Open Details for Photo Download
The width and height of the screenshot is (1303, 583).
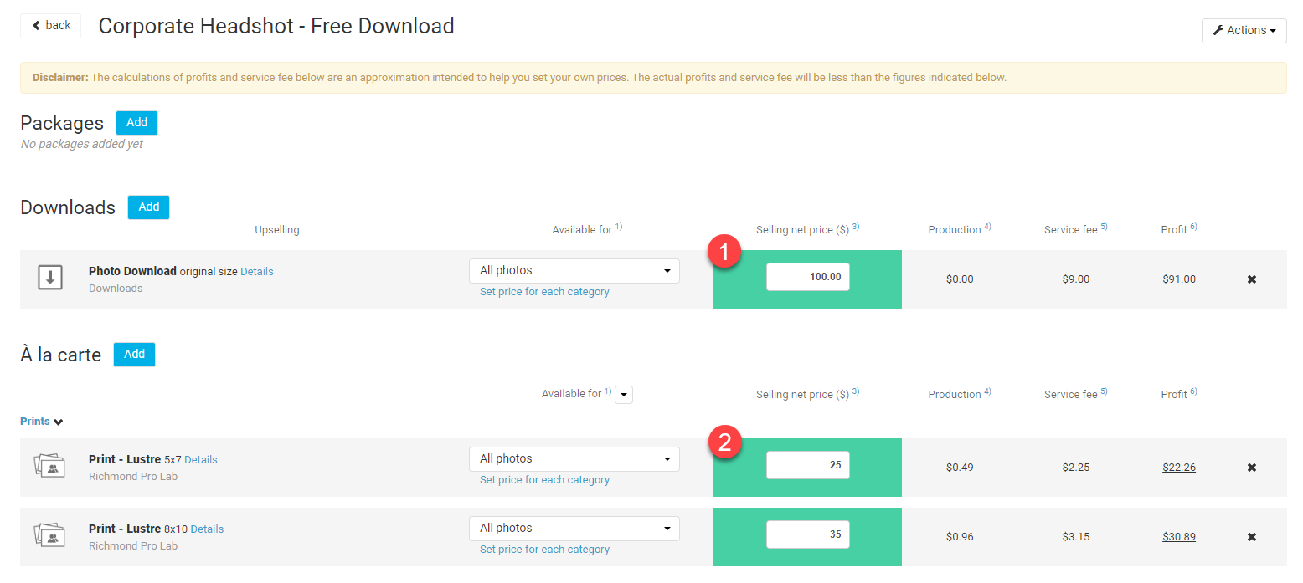pyautogui.click(x=257, y=272)
